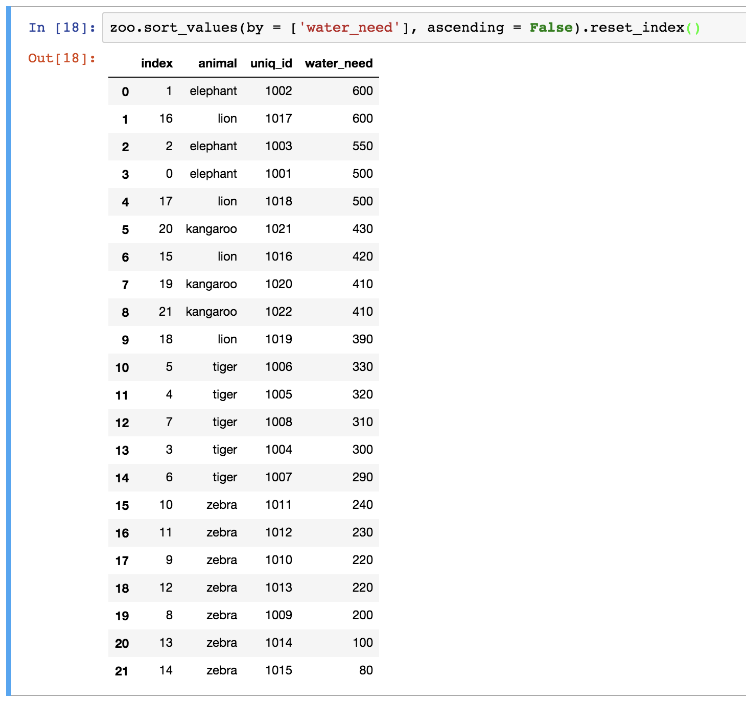This screenshot has height=701, width=746.
Task: Click the Out[18] label
Action: click(61, 59)
